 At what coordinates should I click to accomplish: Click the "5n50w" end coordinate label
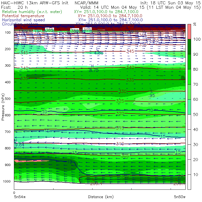(180, 197)
